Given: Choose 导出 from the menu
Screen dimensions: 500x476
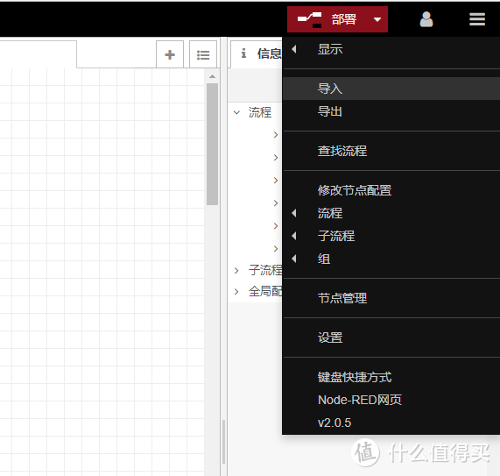Looking at the screenshot, I should pos(391,111).
